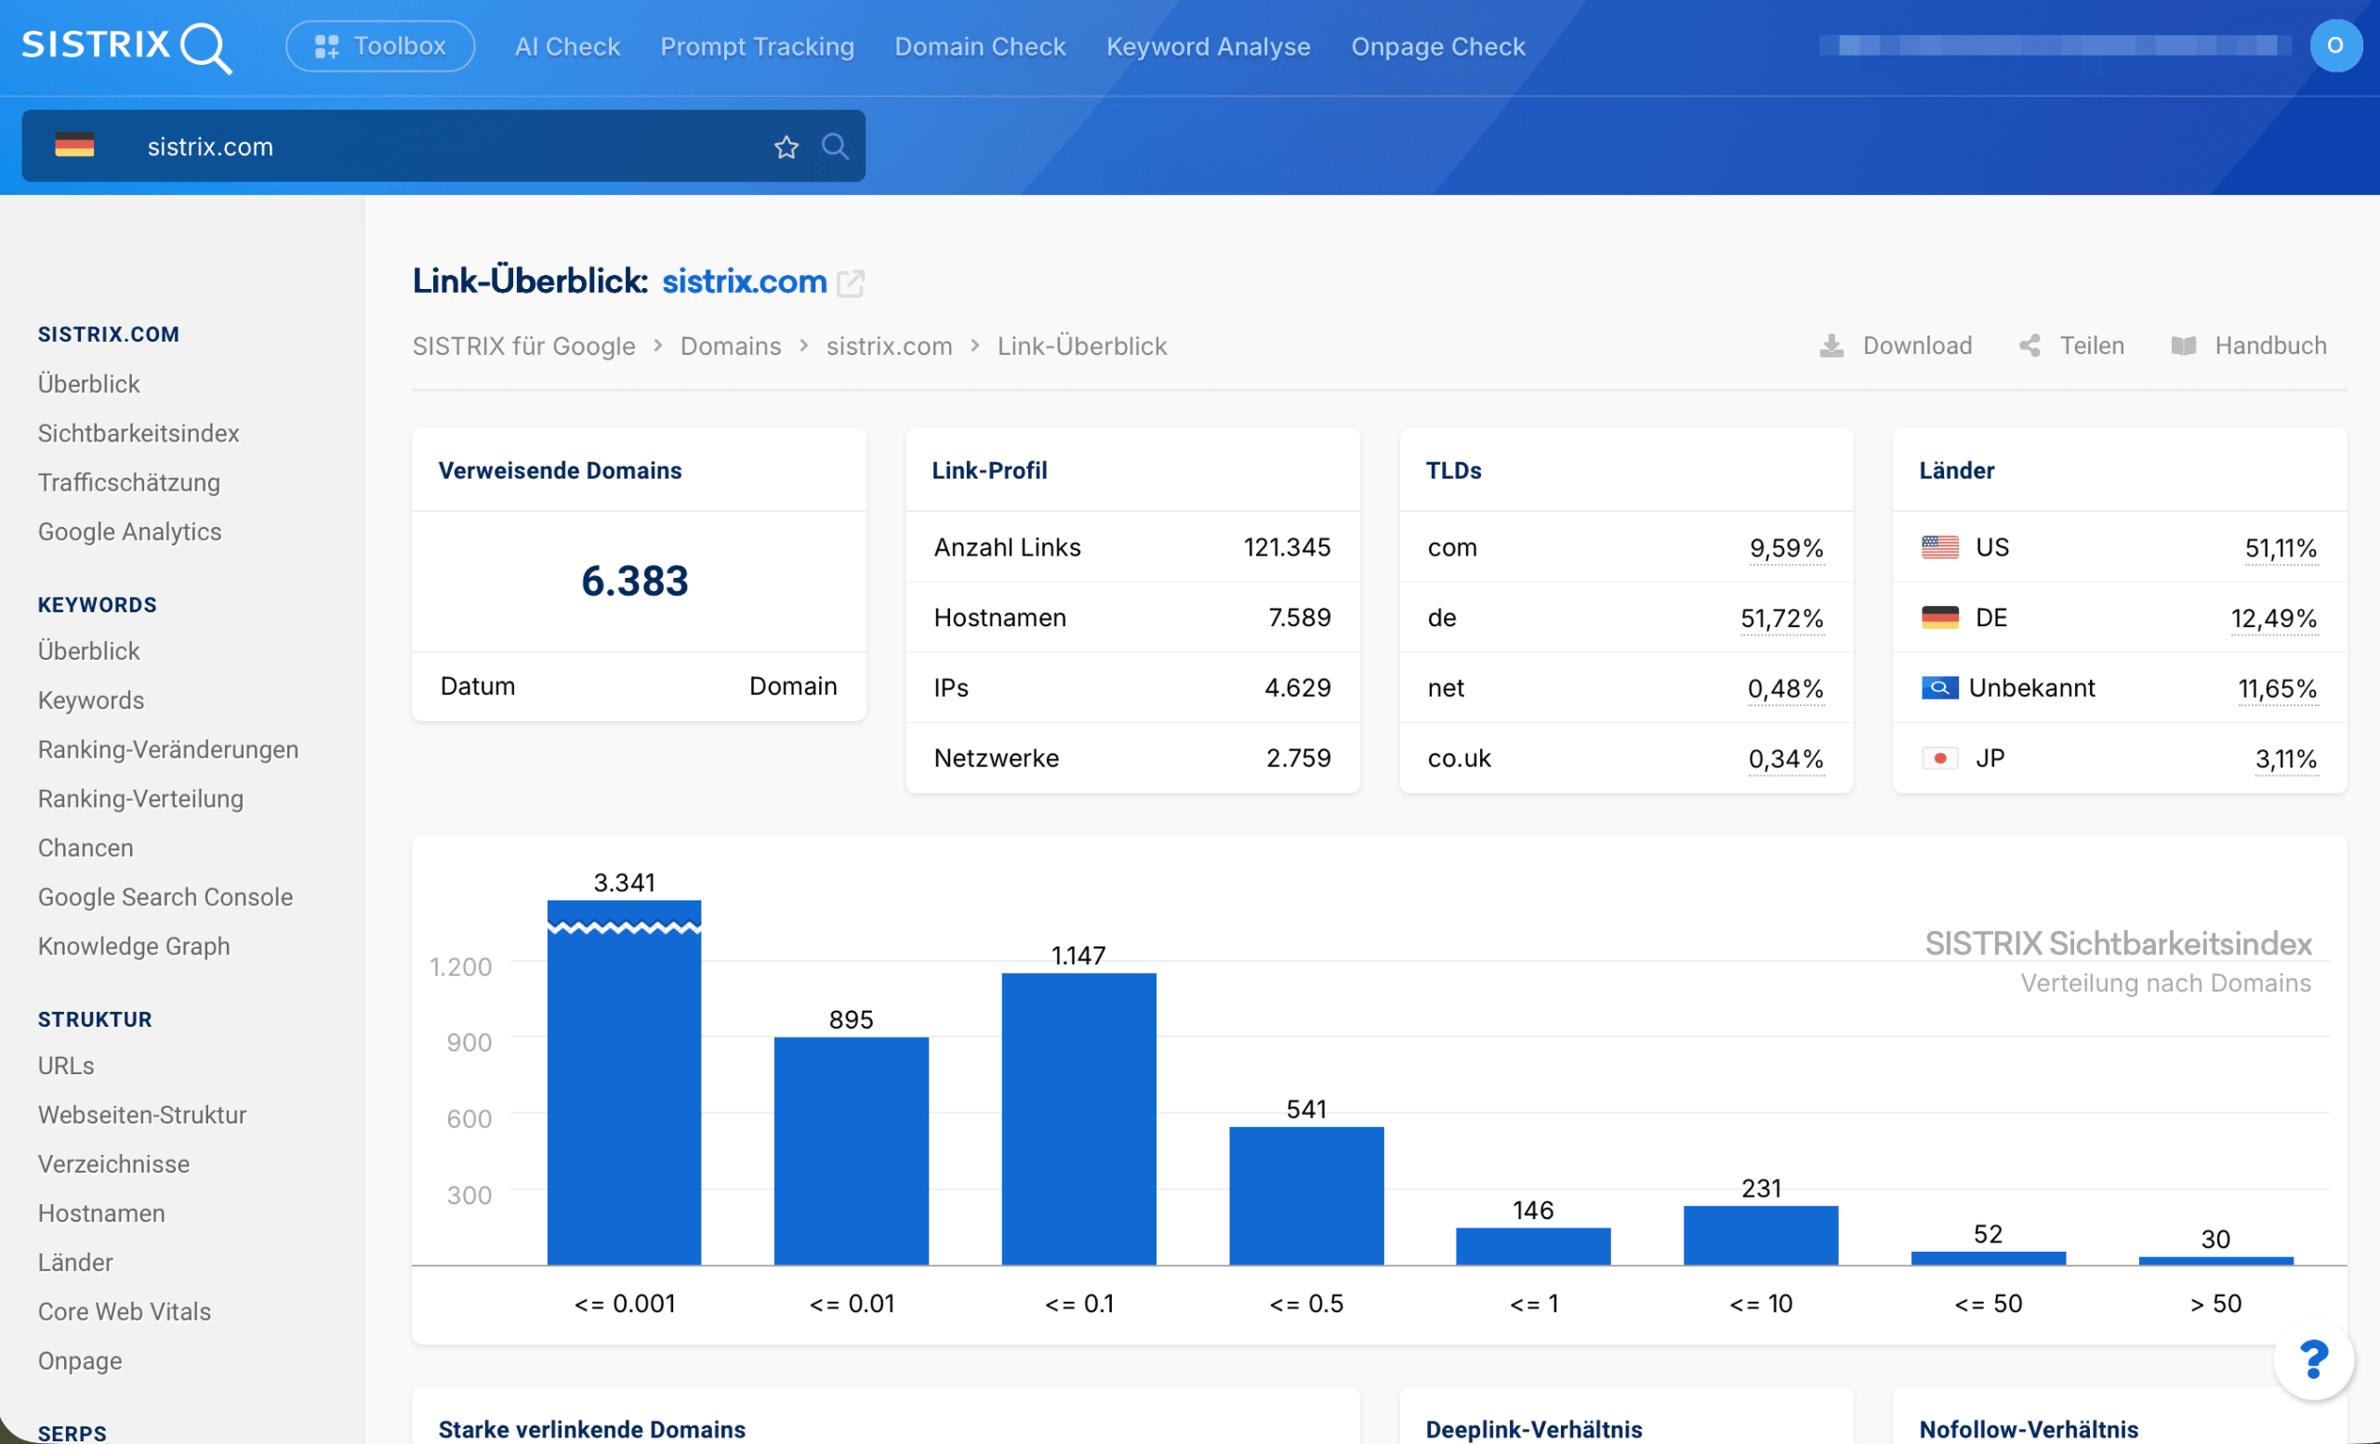Favorite the domain with the star icon
Viewport: 2380px width, 1444px height.
pyautogui.click(x=787, y=147)
